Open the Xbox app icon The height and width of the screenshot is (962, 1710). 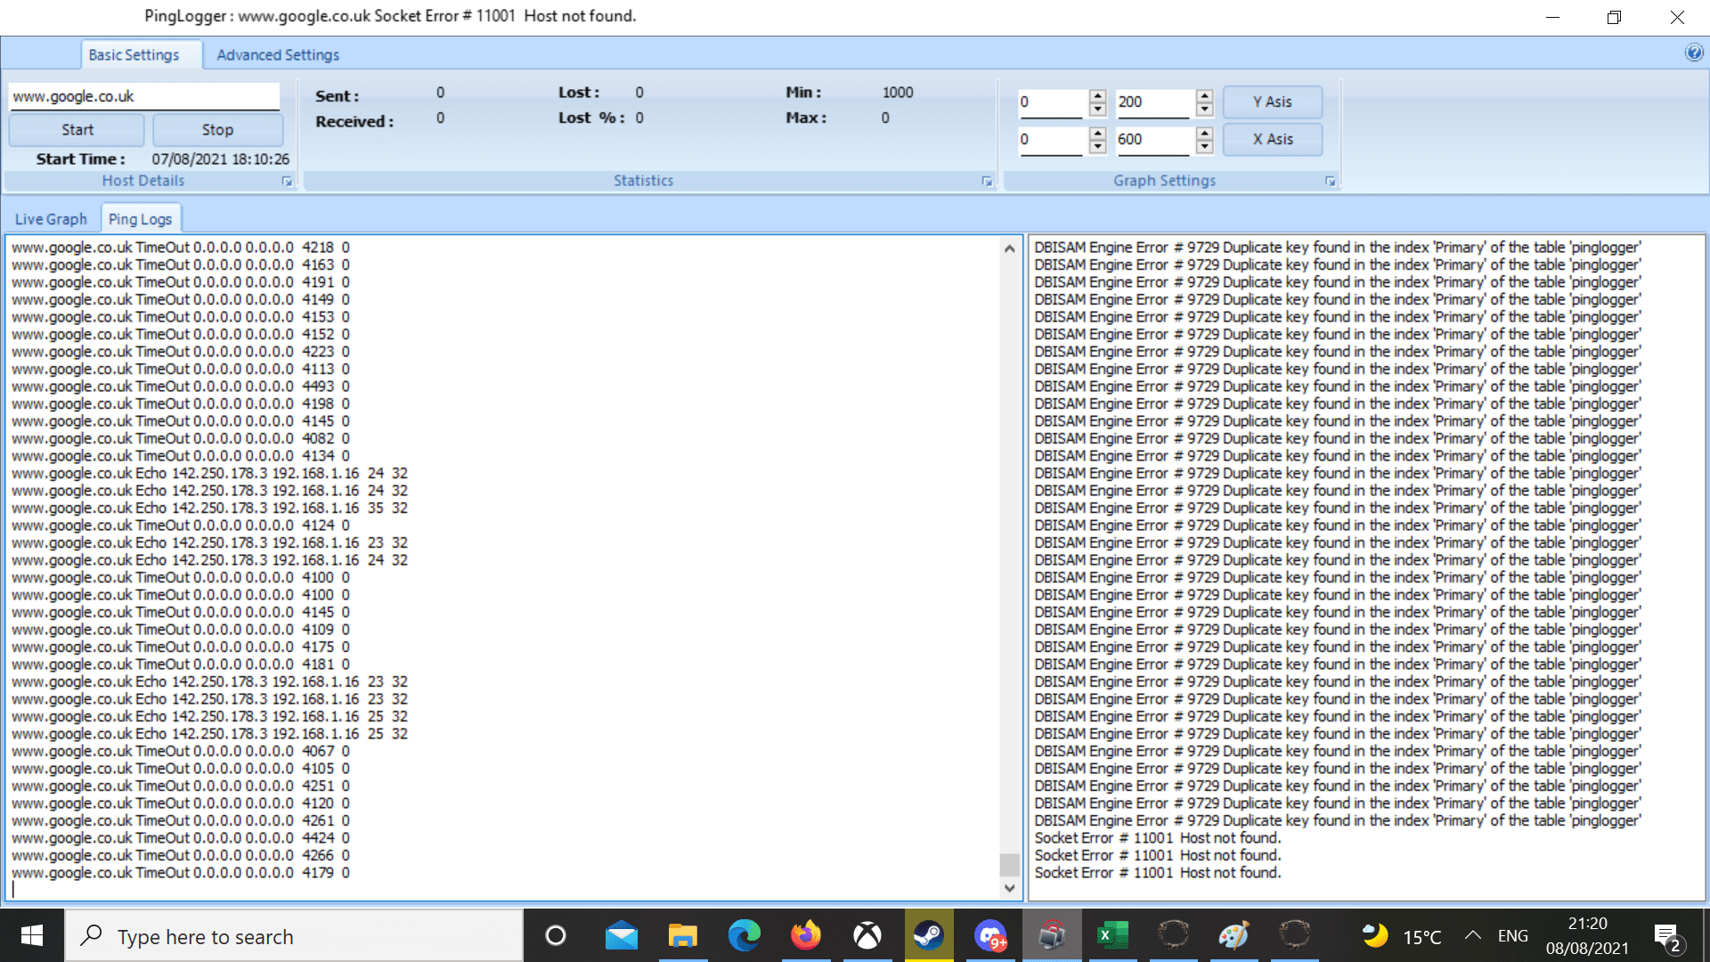867,935
